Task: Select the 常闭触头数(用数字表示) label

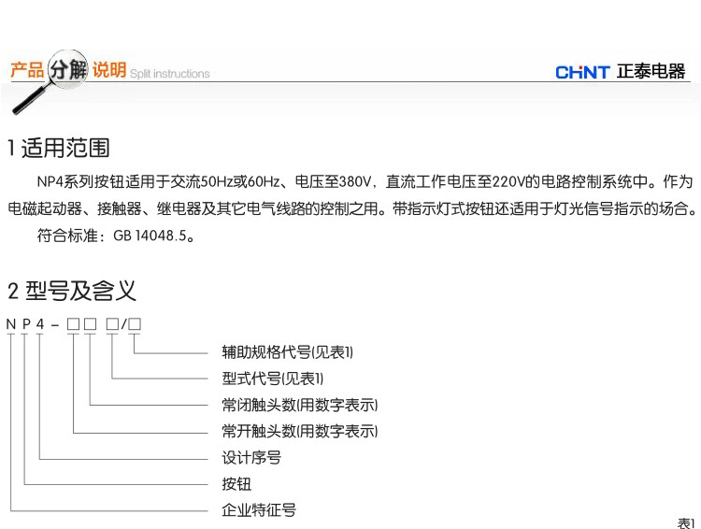Action: (299, 405)
